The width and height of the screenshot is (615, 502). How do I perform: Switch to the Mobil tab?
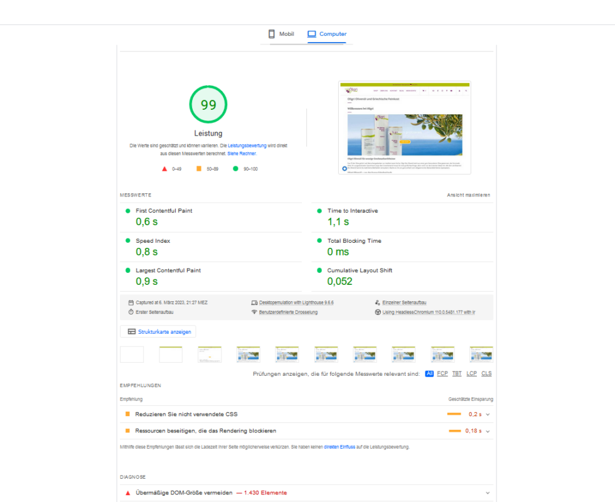281,34
